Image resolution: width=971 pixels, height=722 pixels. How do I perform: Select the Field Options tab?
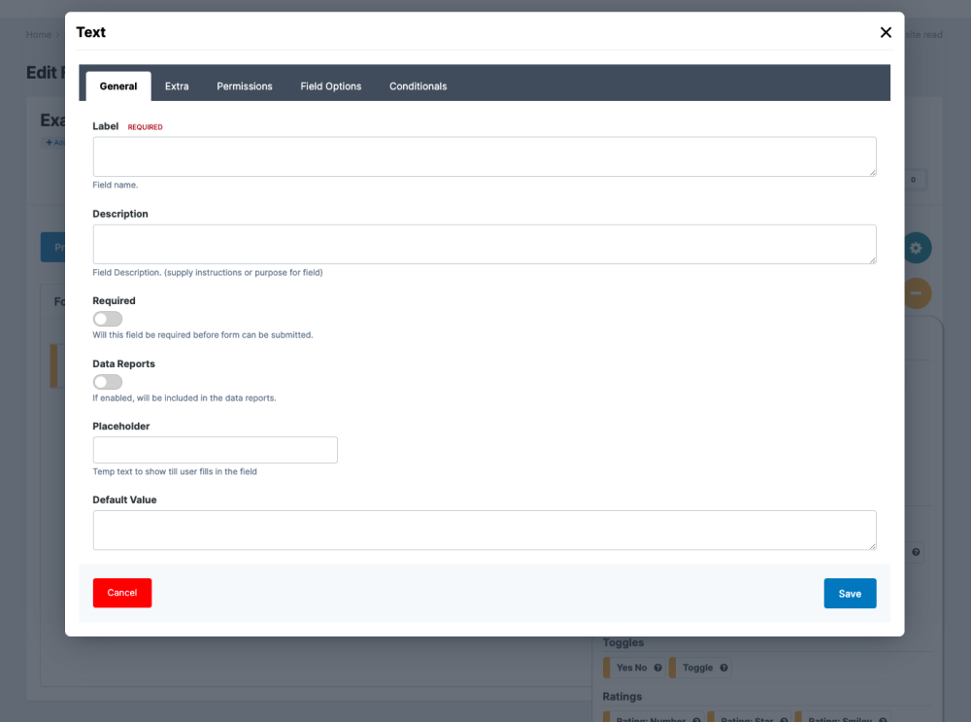pyautogui.click(x=331, y=86)
